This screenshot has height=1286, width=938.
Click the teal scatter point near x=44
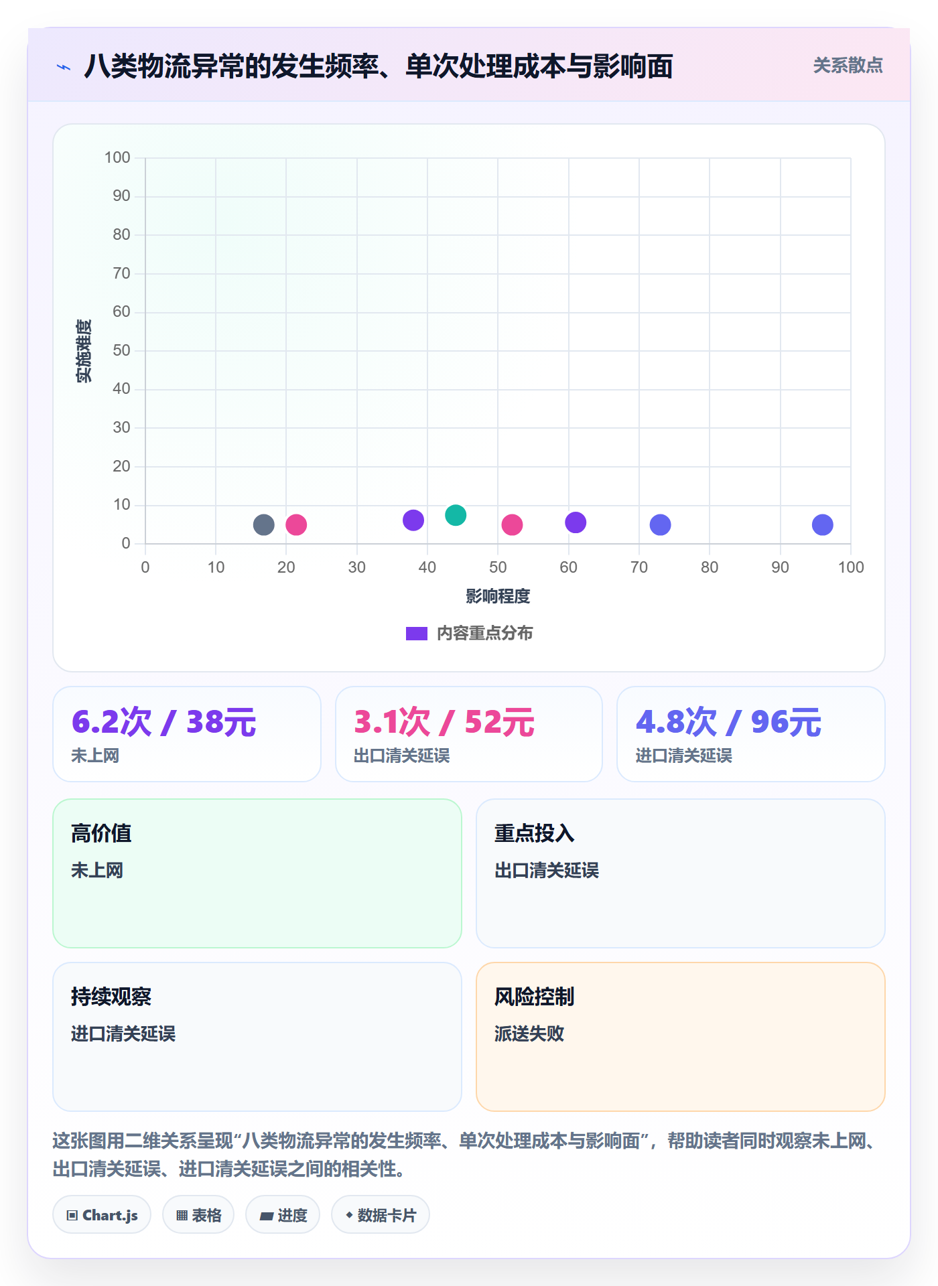[456, 515]
